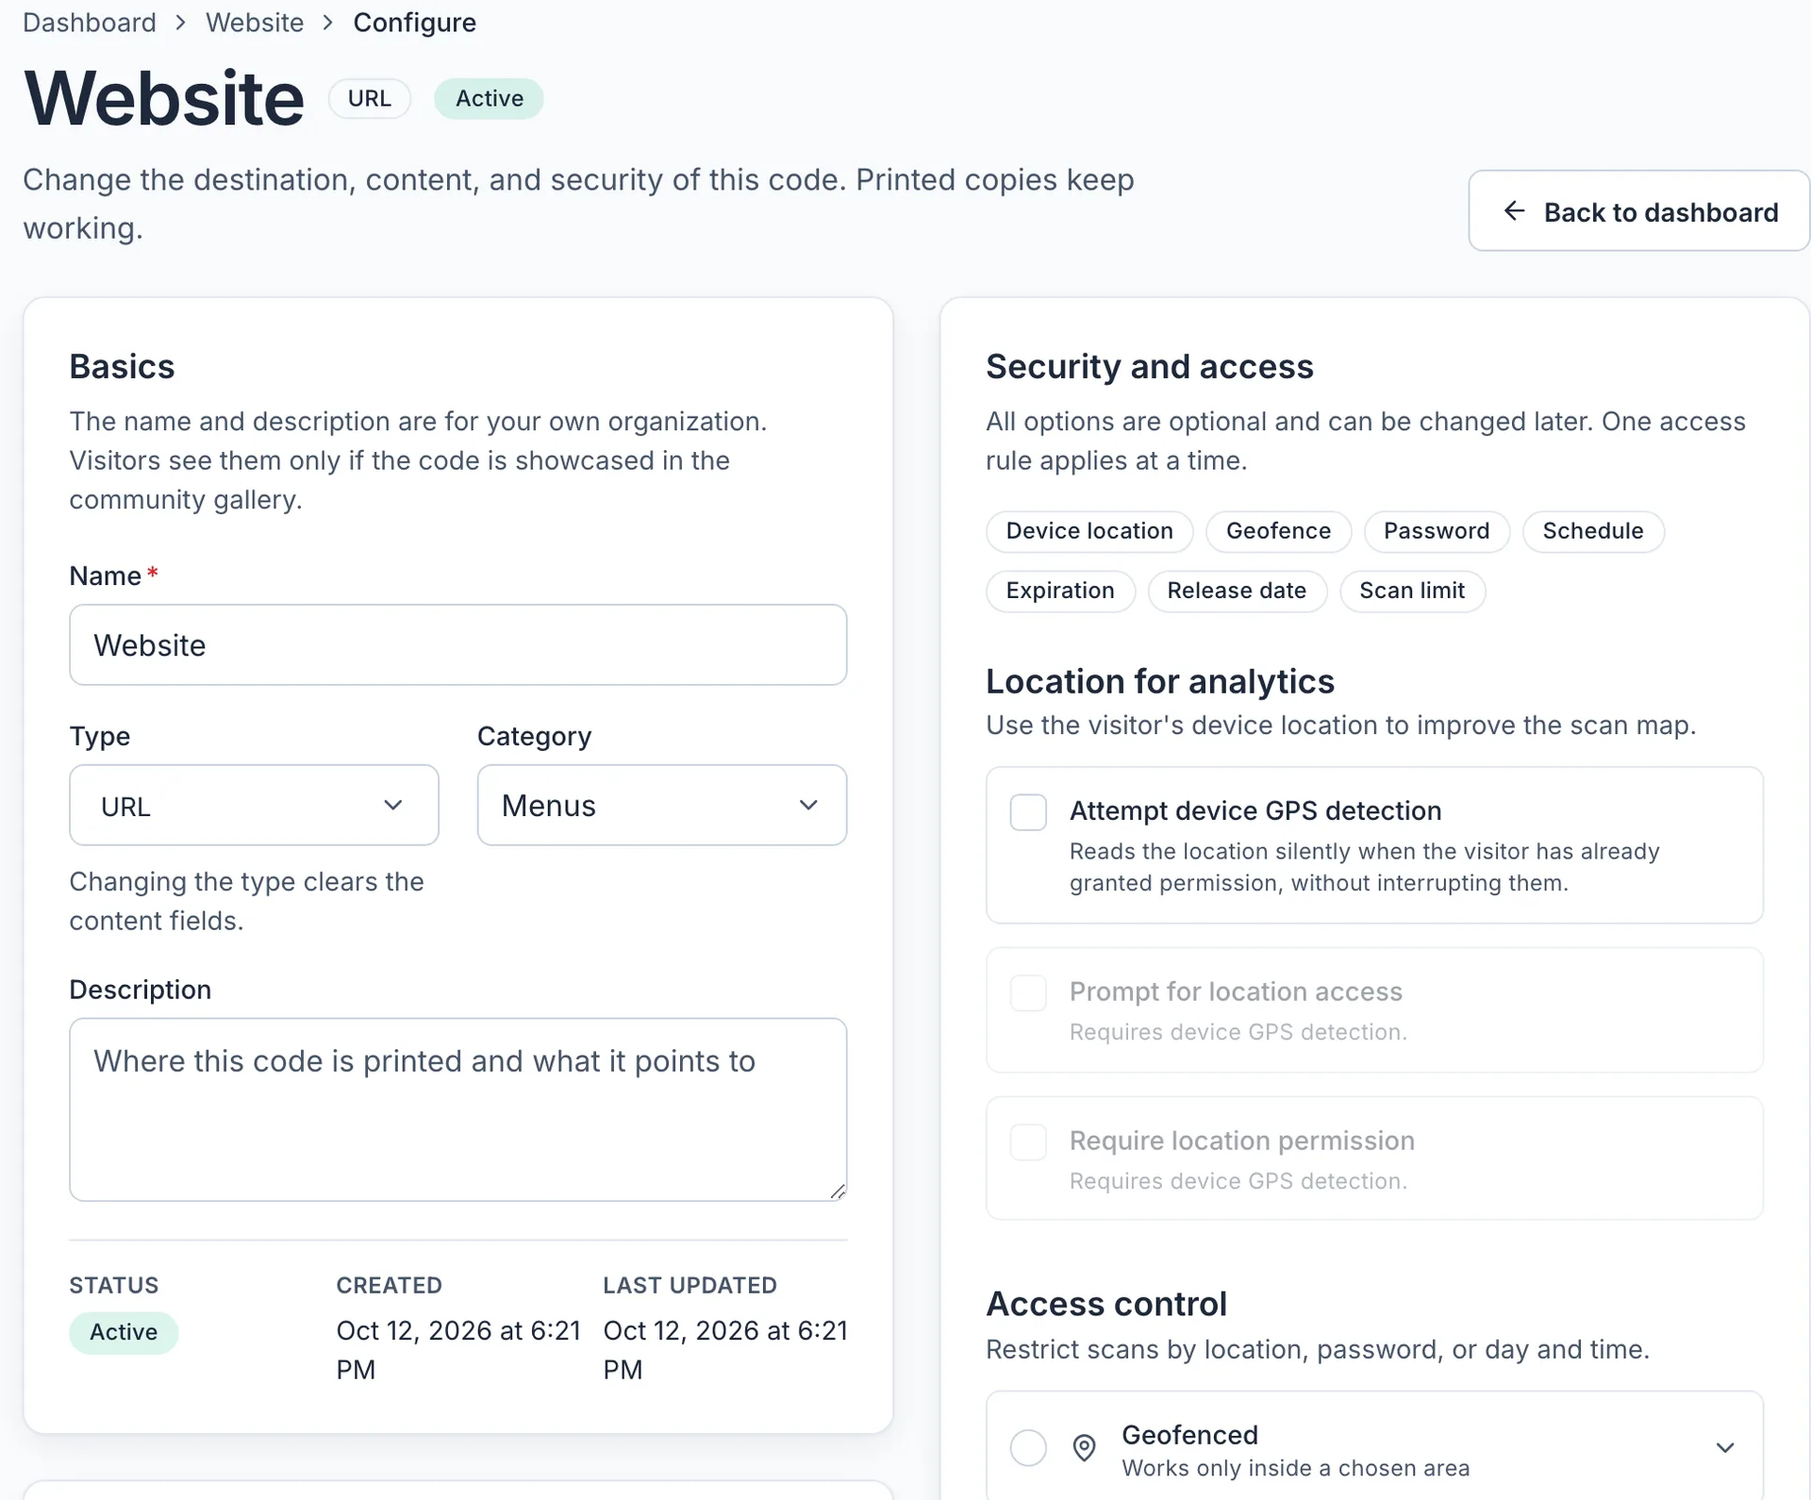Enable Attempt device GPS detection checkbox

[1028, 812]
